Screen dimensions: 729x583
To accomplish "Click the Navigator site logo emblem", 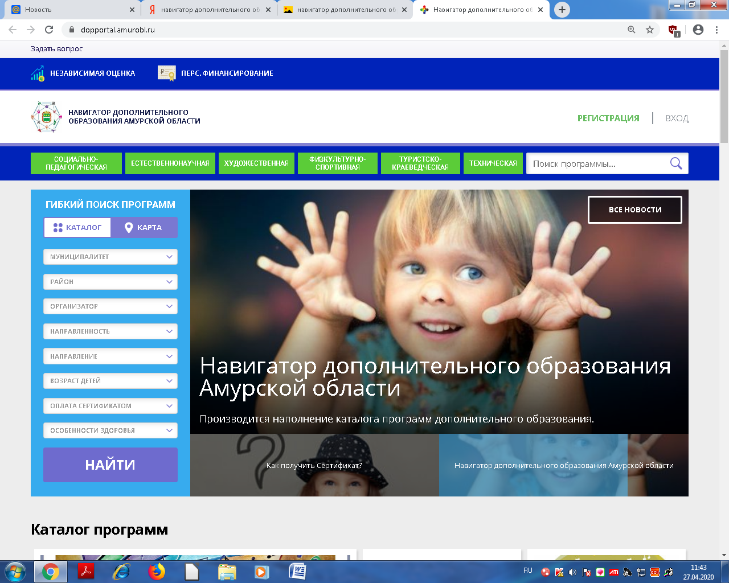I will point(46,117).
